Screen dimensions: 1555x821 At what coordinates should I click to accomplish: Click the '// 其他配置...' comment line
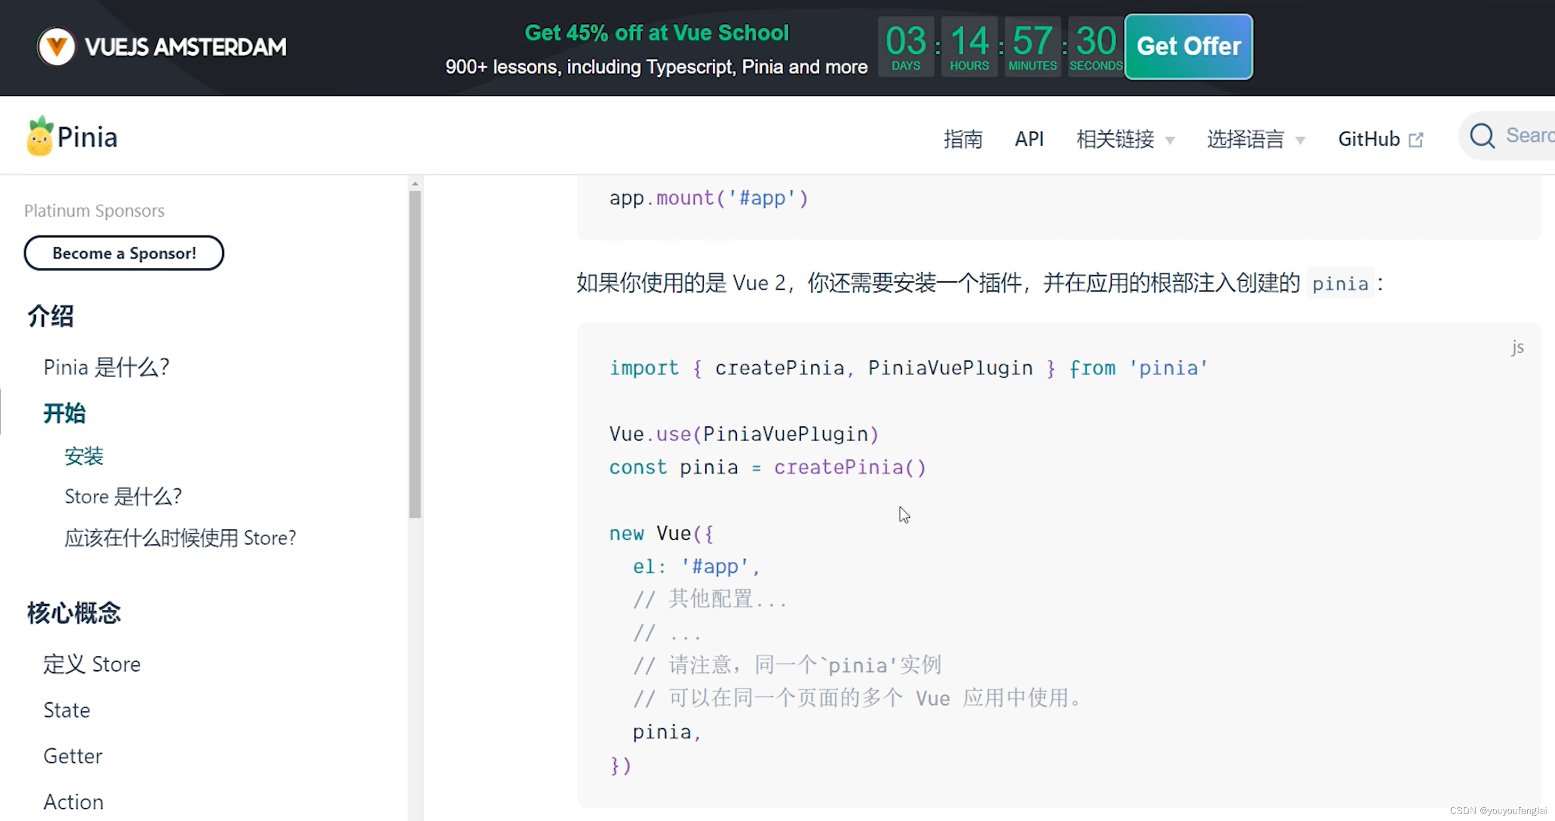point(710,598)
